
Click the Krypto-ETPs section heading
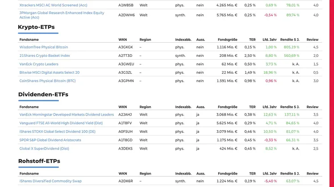click(36, 27)
